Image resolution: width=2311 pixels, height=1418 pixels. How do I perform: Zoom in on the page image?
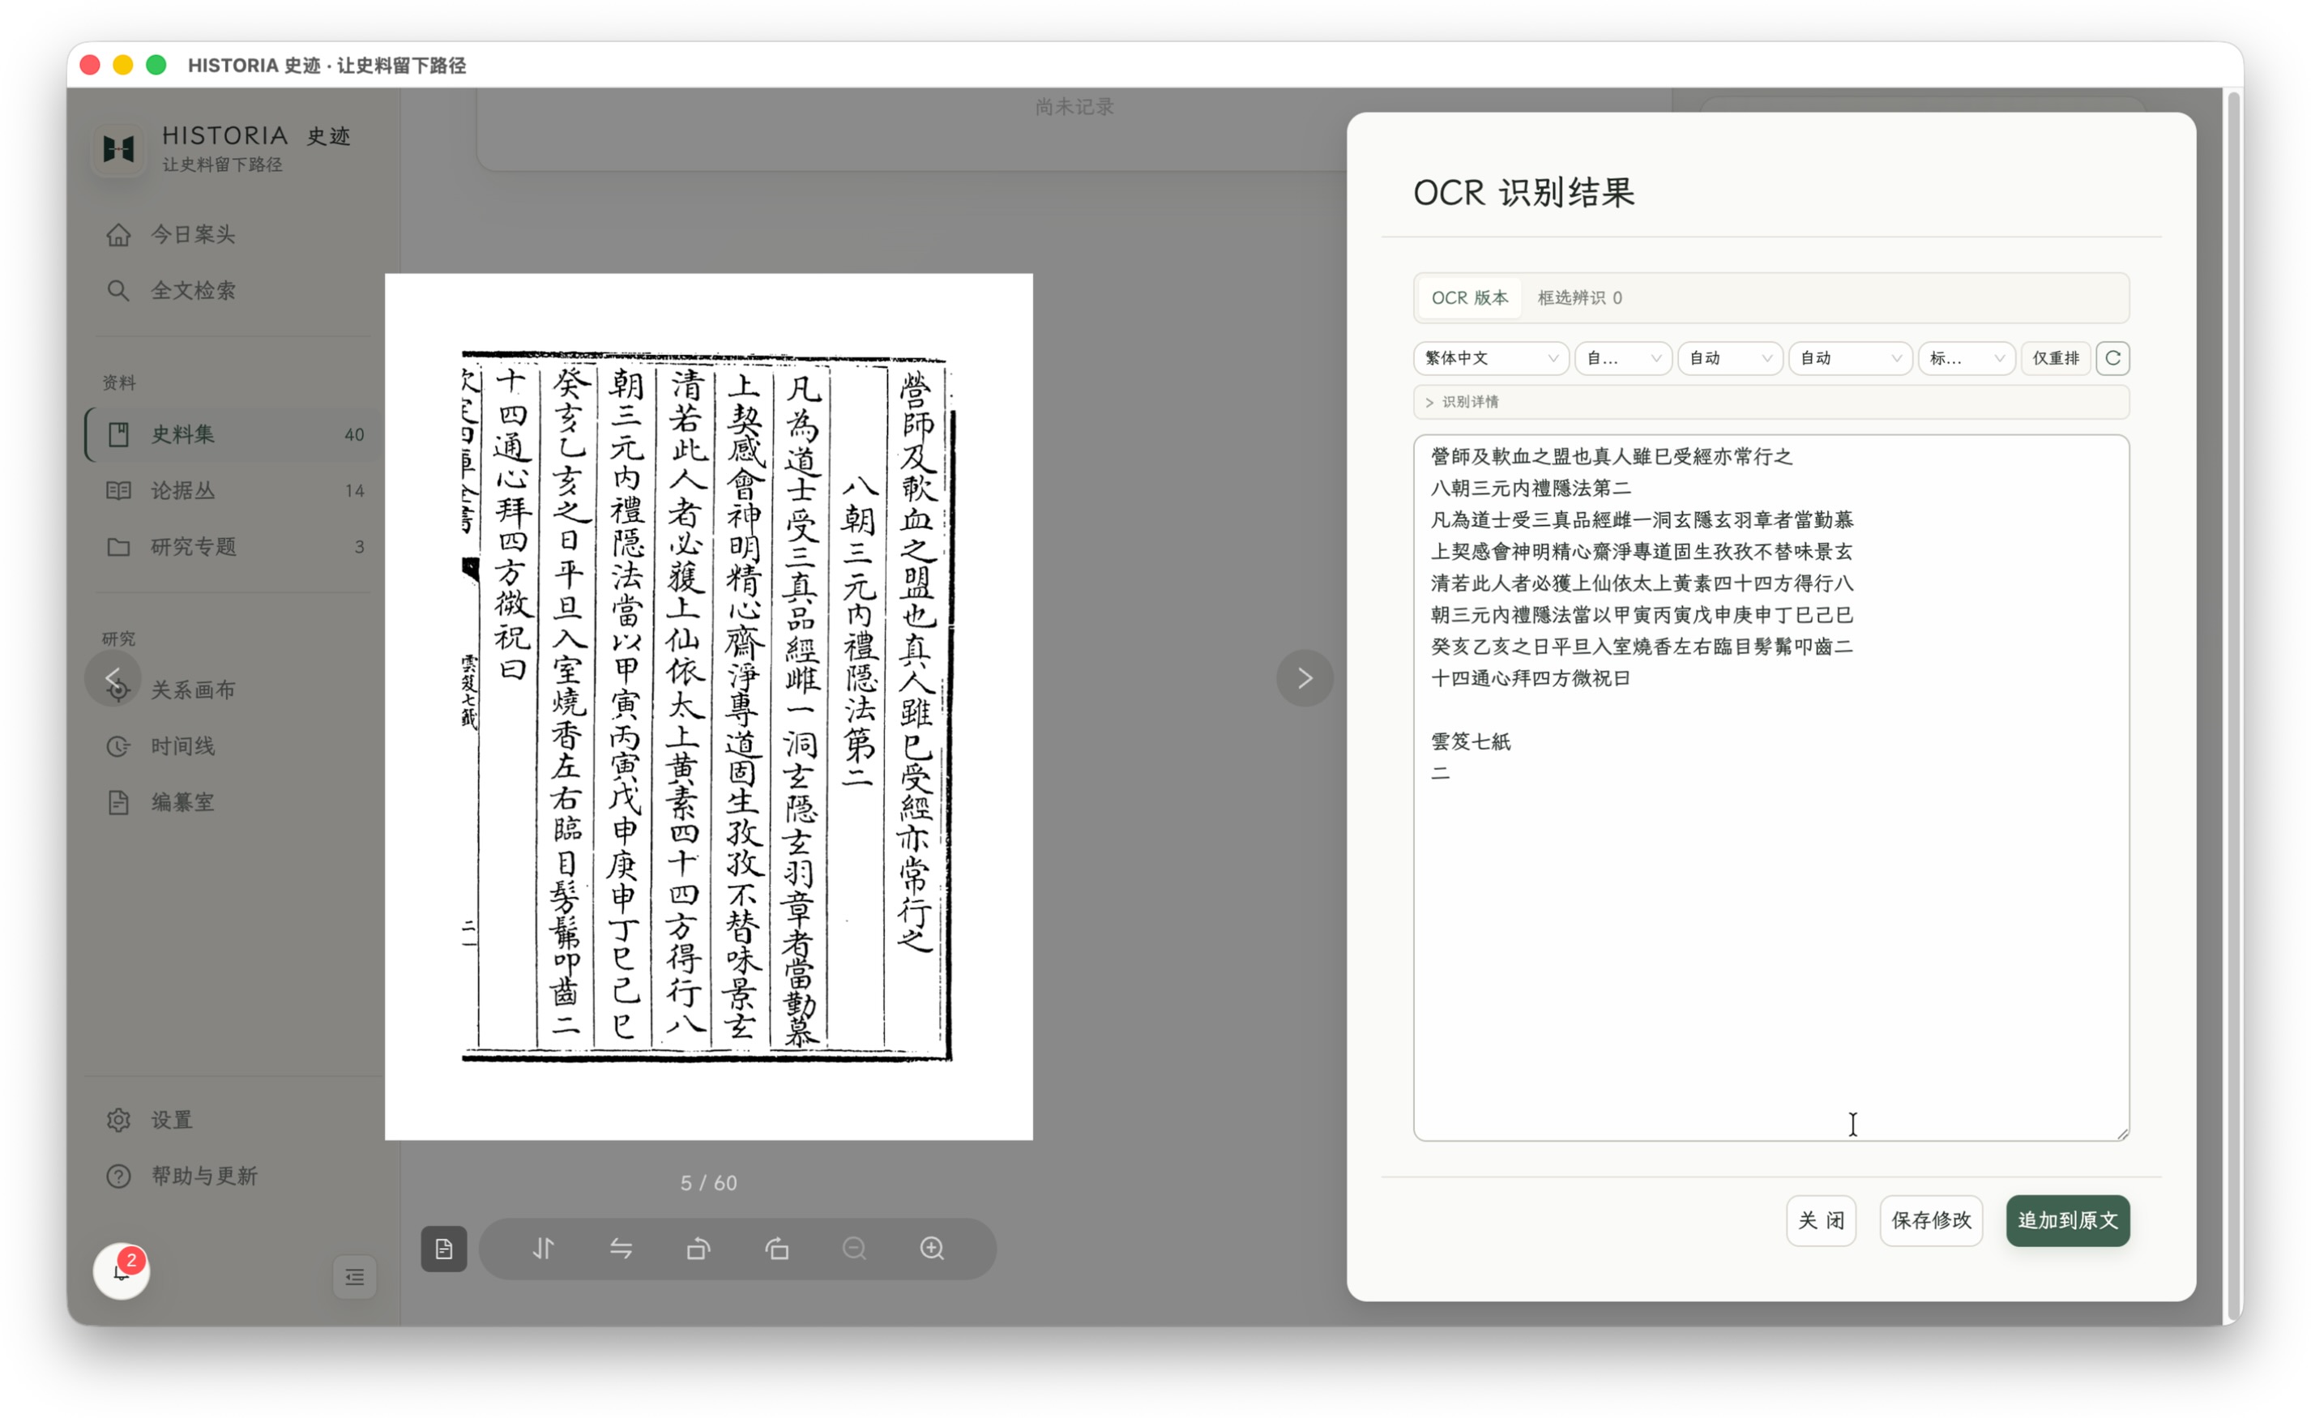(933, 1249)
